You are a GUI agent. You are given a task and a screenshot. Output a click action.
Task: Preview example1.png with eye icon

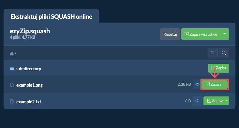(x=197, y=84)
